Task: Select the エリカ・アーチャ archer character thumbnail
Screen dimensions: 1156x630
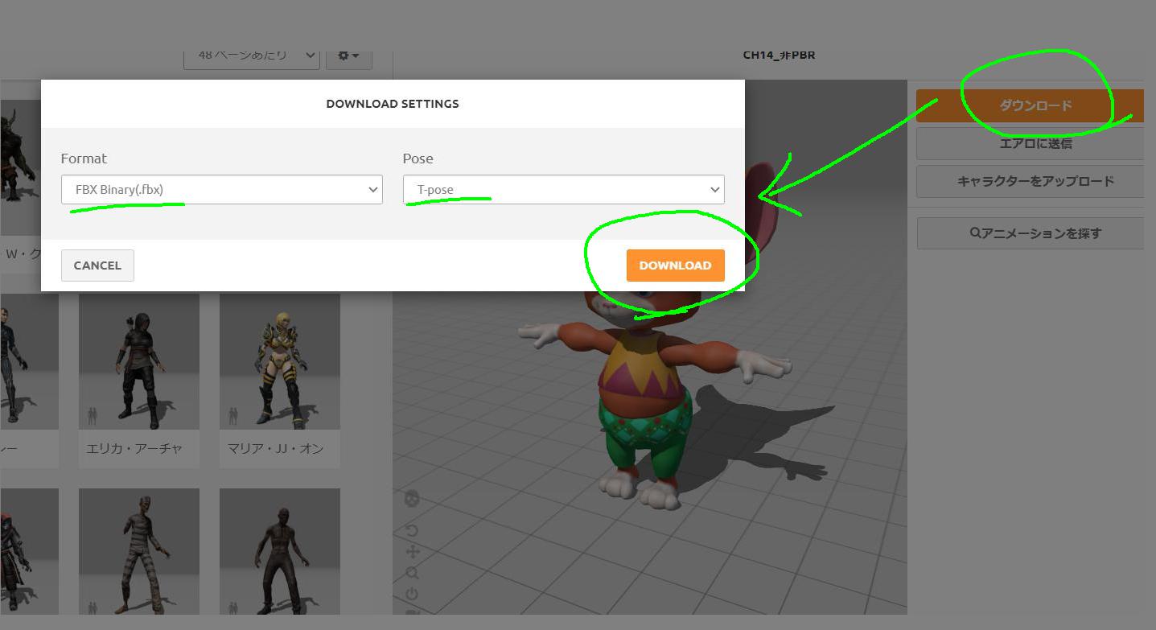Action: pos(139,361)
